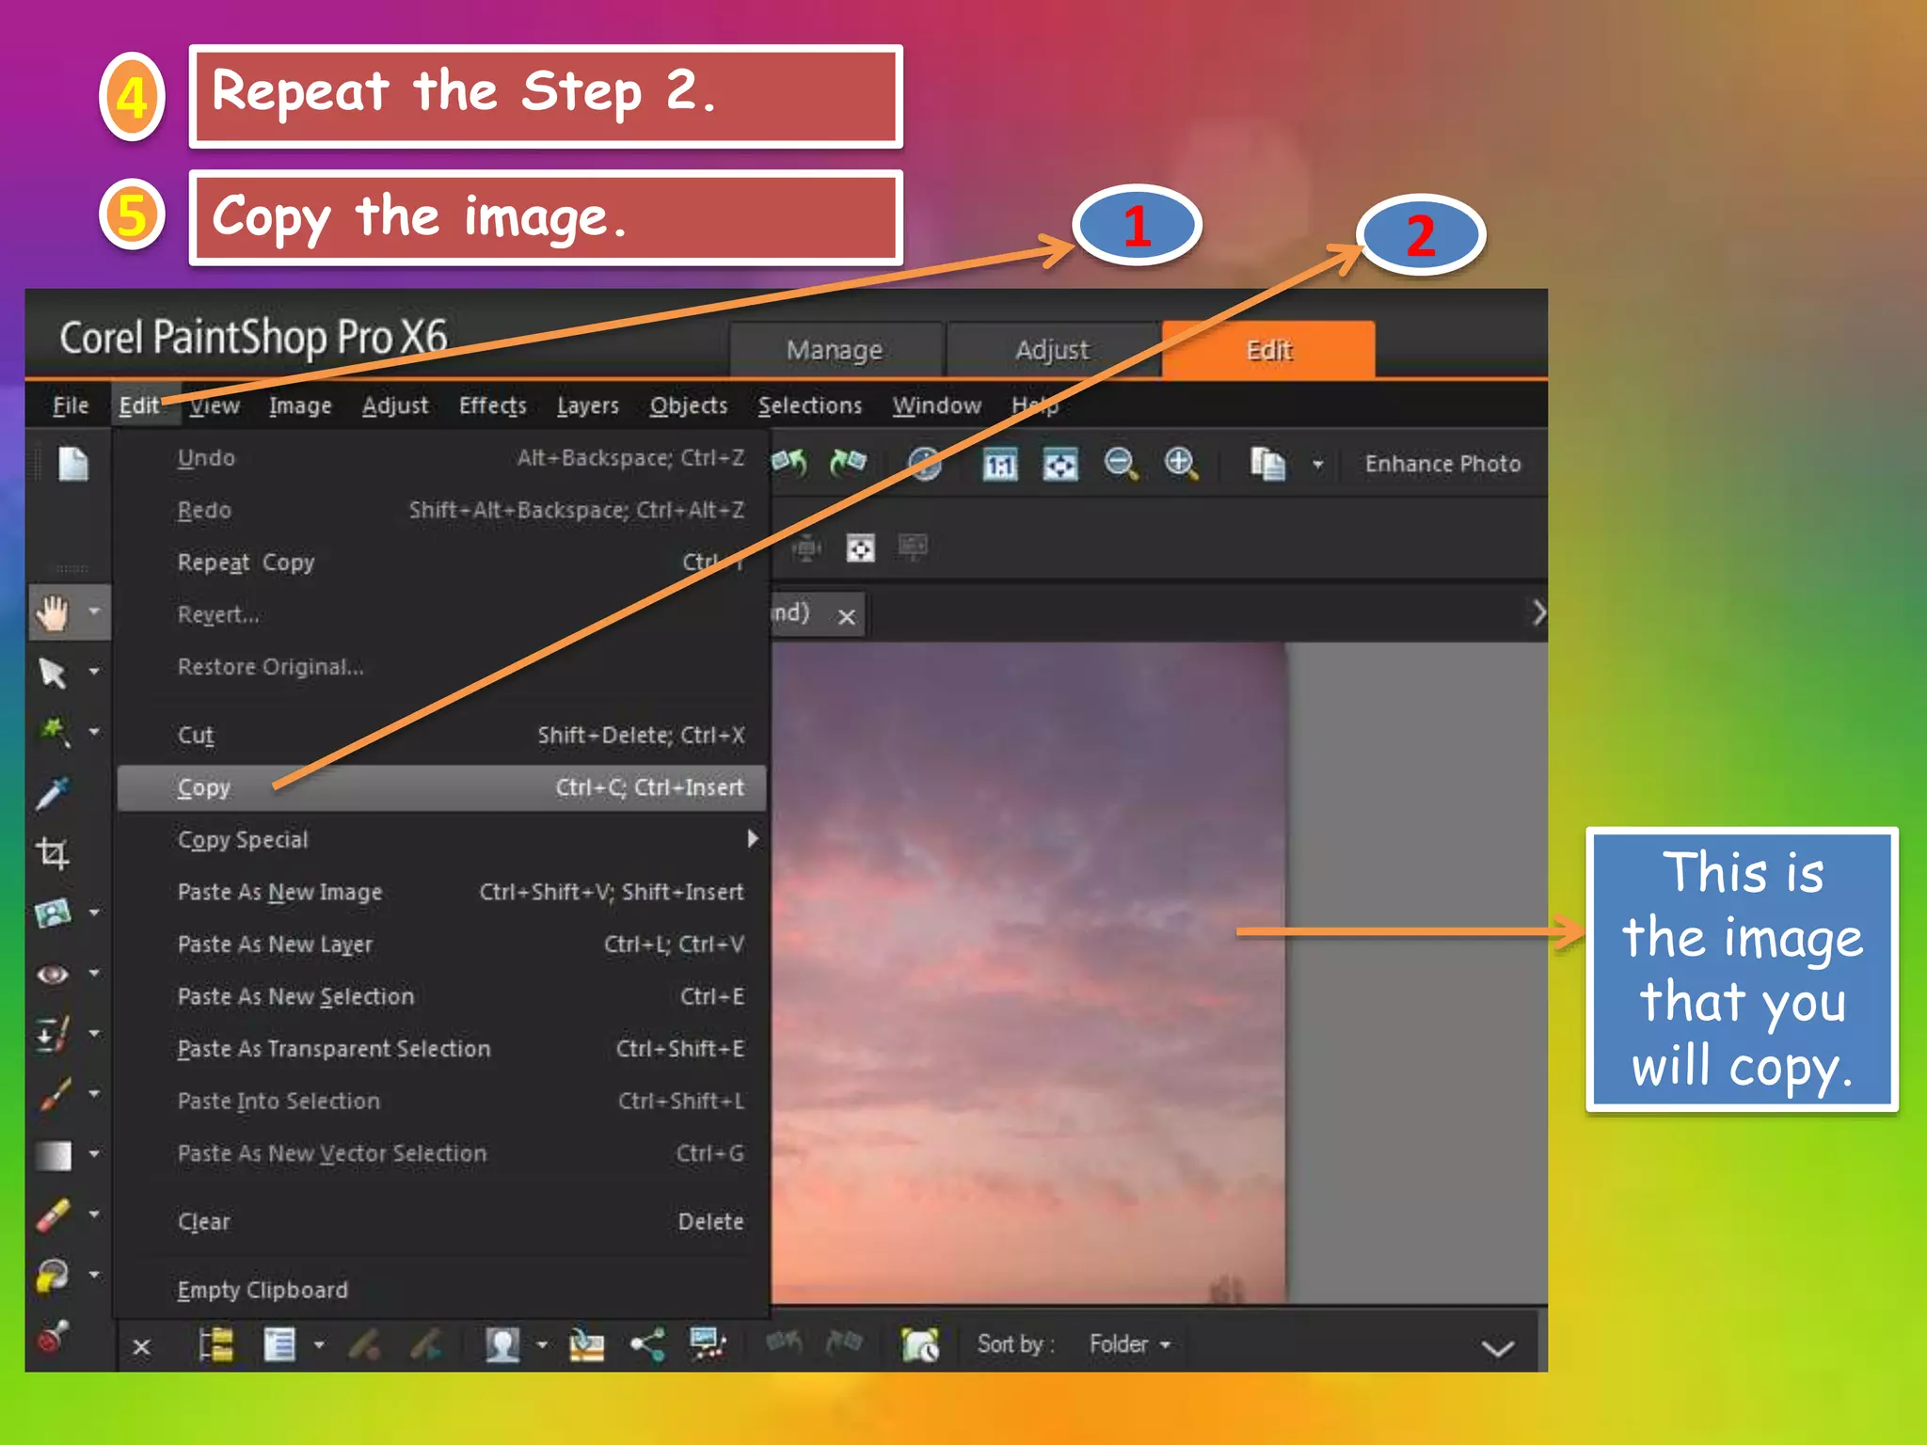The height and width of the screenshot is (1445, 1927).
Task: Open the Window menu
Action: [937, 405]
